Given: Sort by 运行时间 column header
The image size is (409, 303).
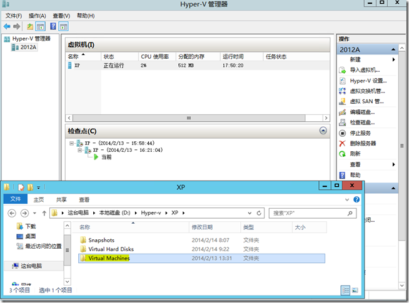Looking at the screenshot, I should click(x=242, y=56).
